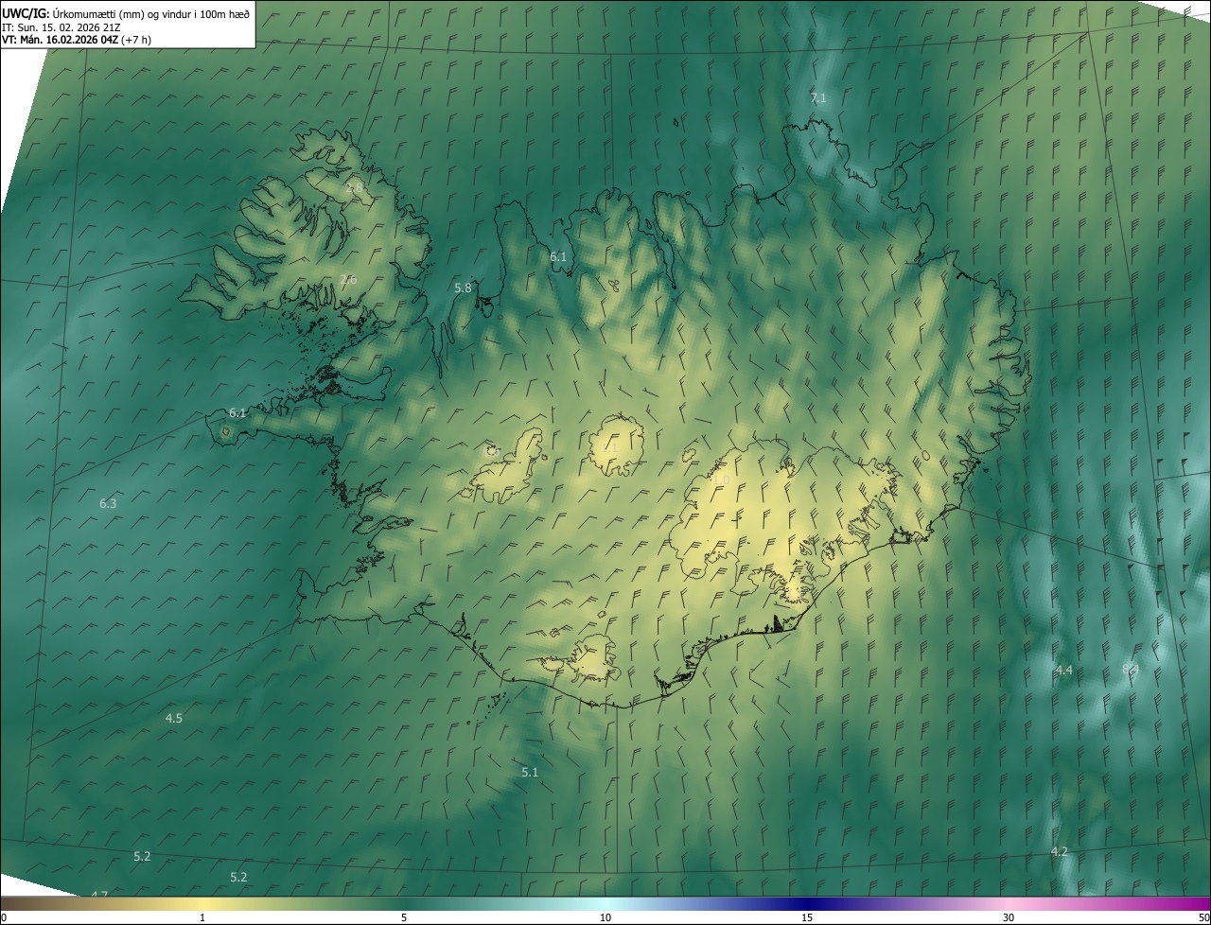Click the color scale tick label 10

pos(605,918)
